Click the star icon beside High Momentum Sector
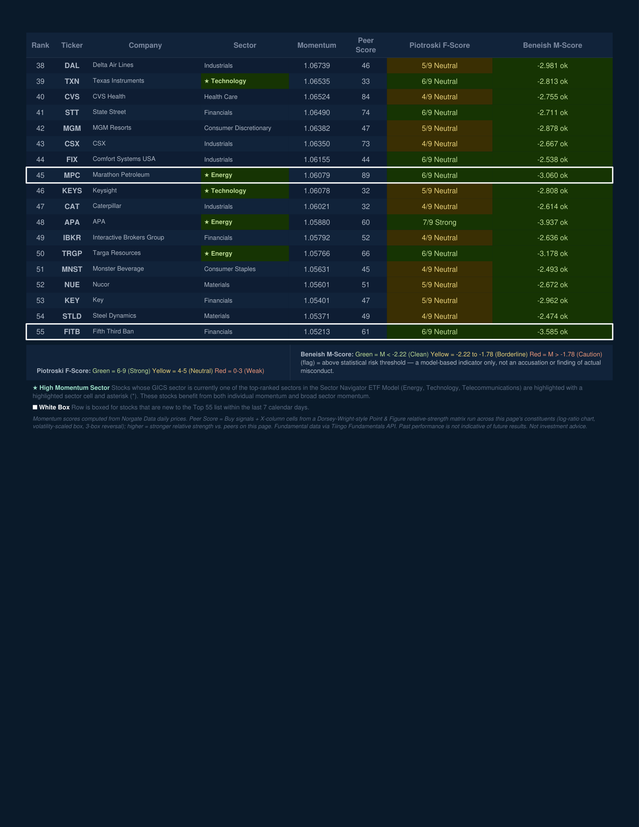 (35, 388)
